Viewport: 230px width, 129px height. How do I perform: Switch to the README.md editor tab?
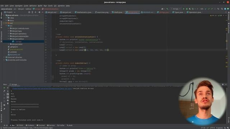pos(147,12)
